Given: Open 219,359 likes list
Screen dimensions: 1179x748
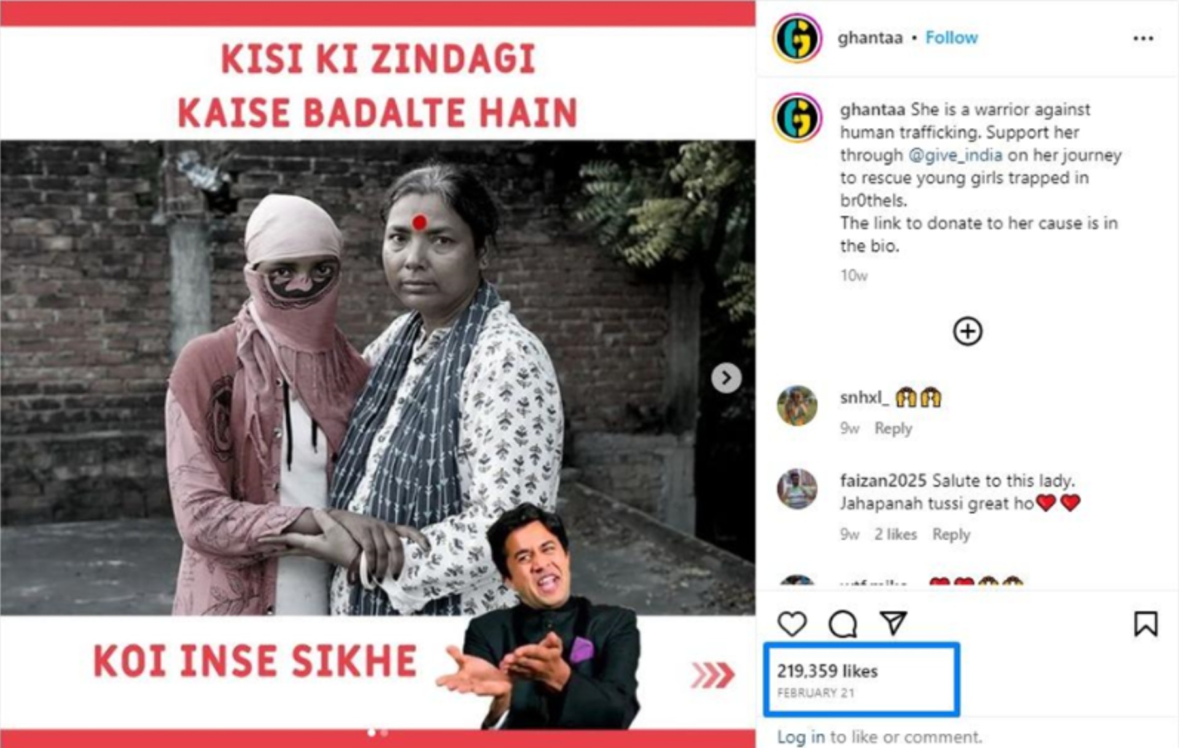Looking at the screenshot, I should [x=827, y=671].
